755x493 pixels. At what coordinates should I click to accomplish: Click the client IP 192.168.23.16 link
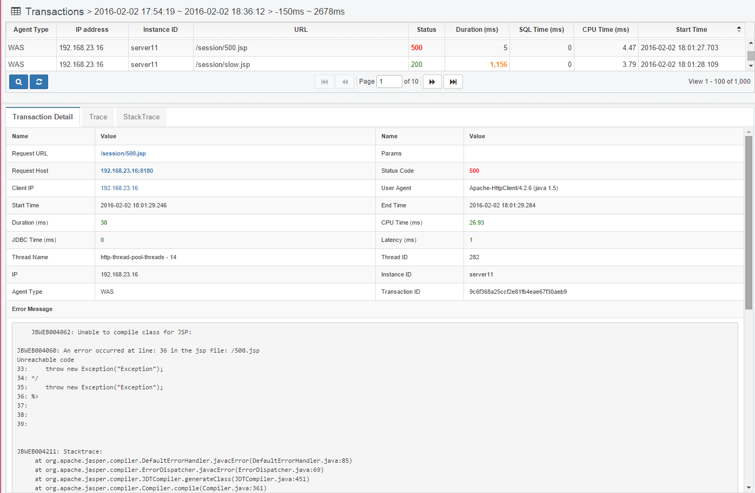click(119, 188)
